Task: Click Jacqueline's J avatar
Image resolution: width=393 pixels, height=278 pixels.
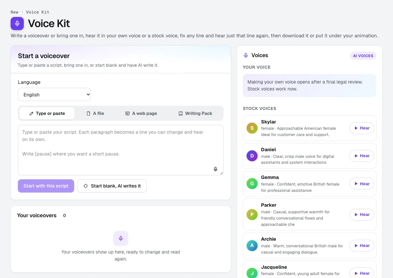Action: point(252,273)
